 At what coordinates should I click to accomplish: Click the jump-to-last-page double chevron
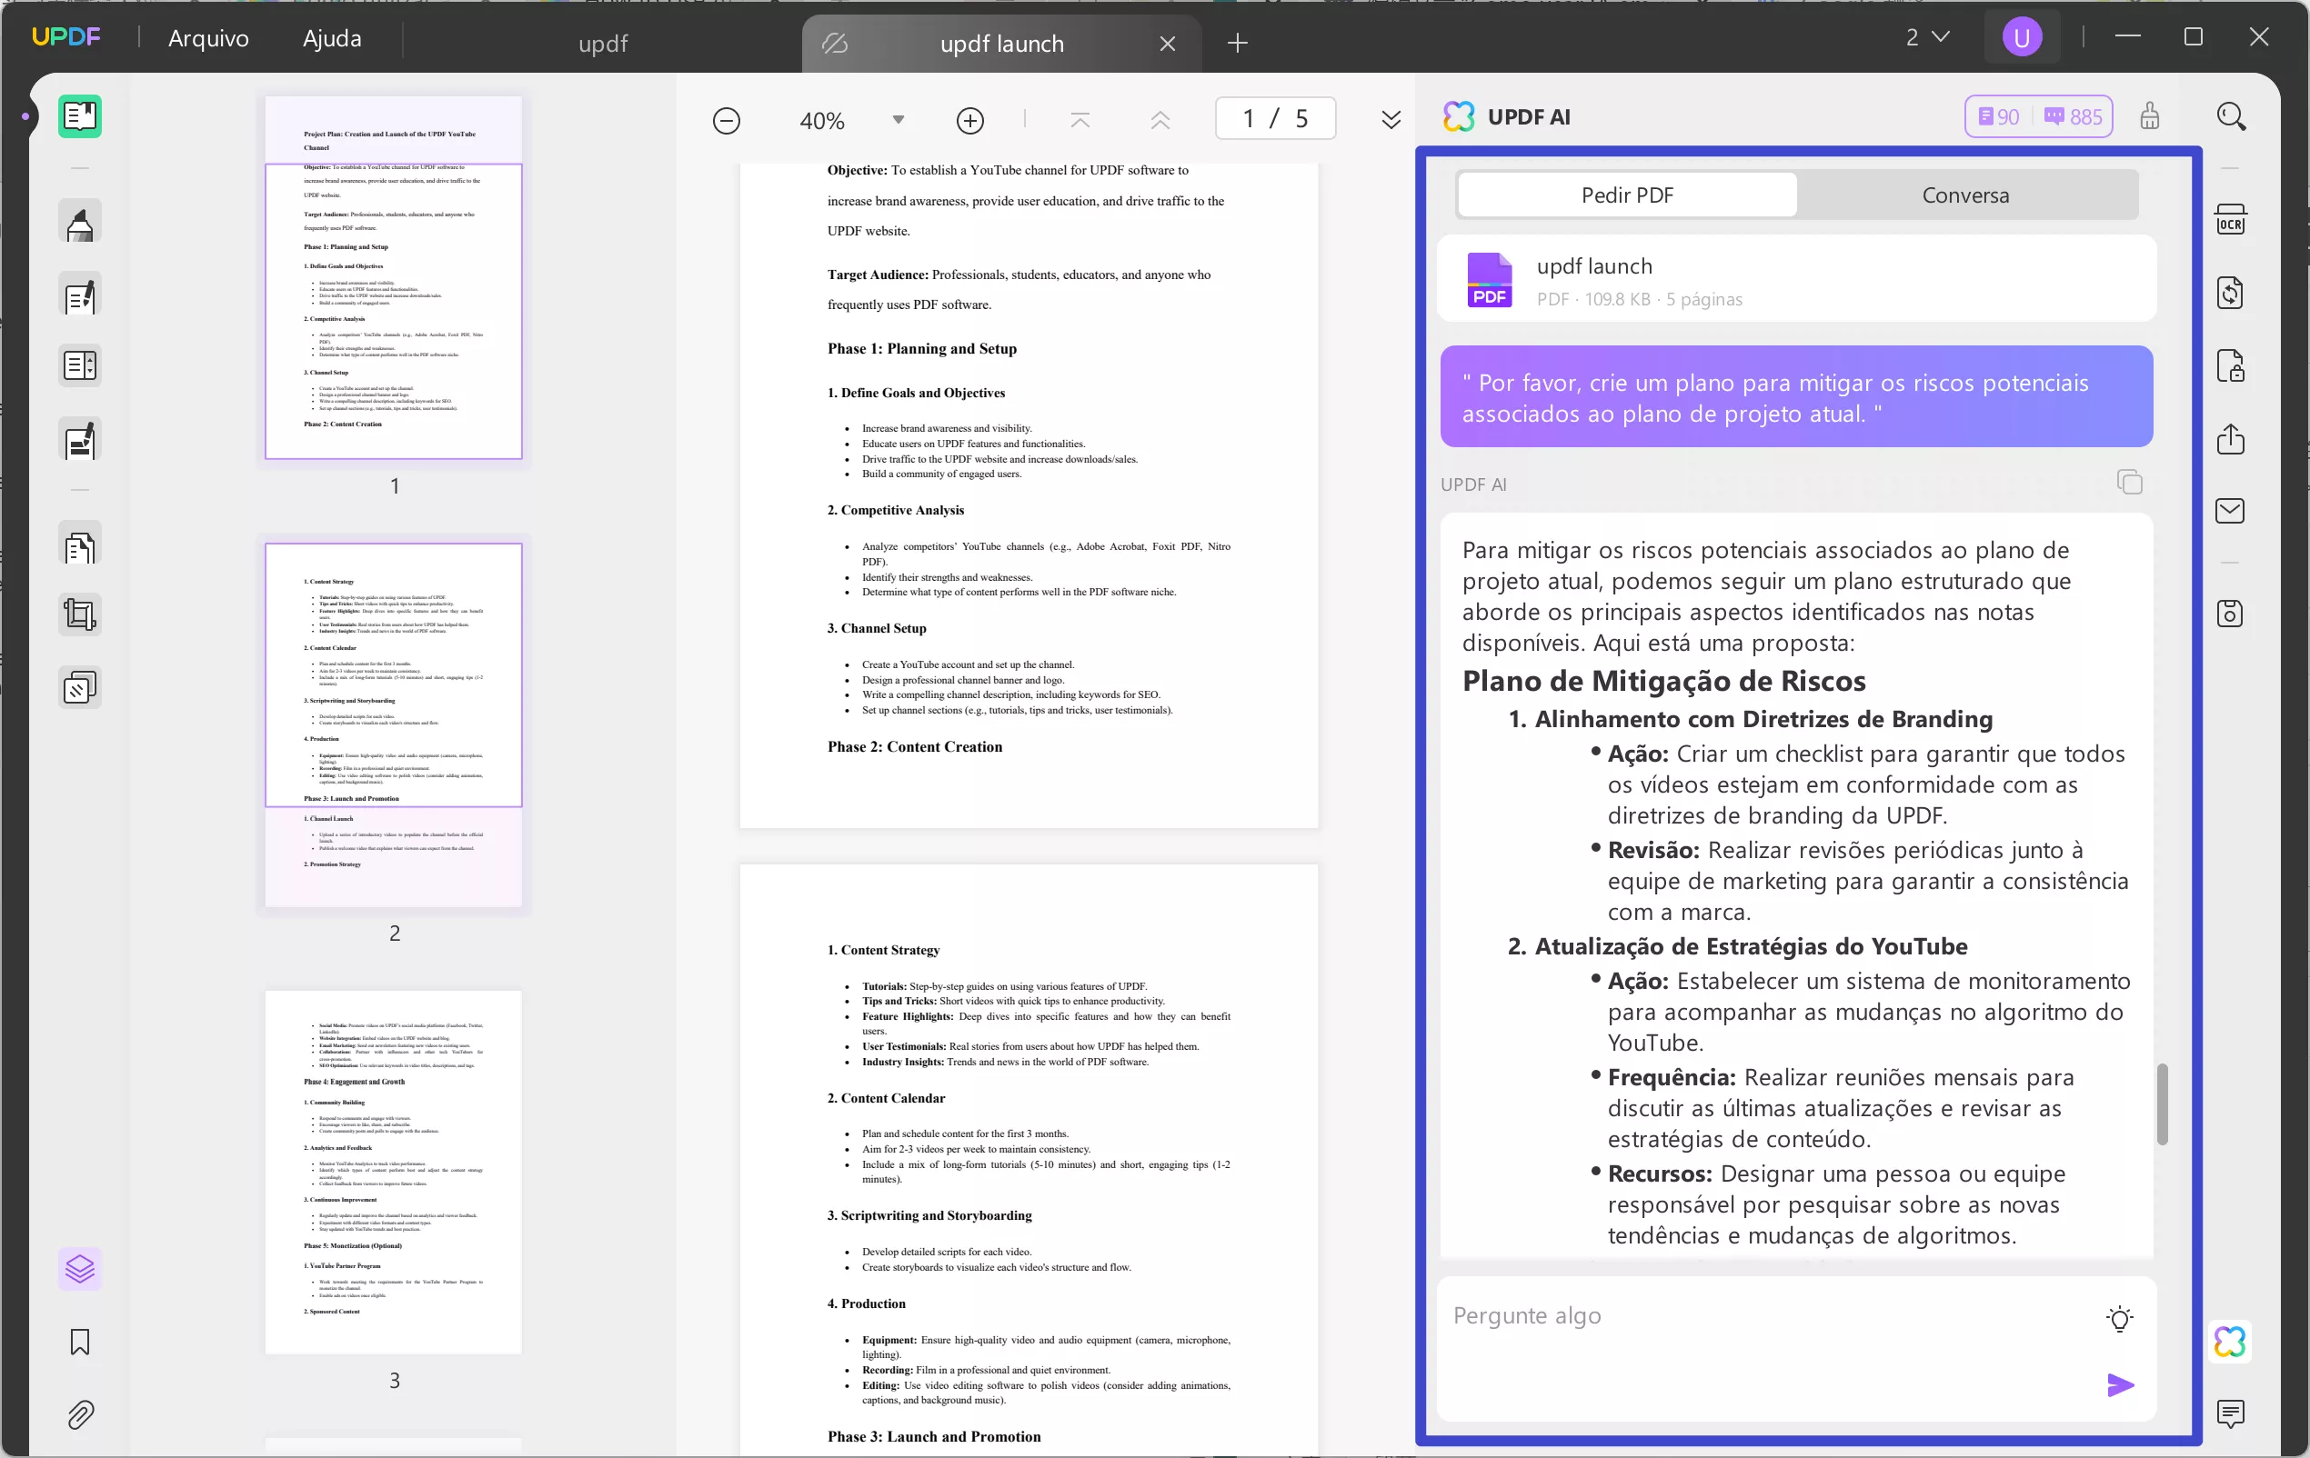(1390, 120)
